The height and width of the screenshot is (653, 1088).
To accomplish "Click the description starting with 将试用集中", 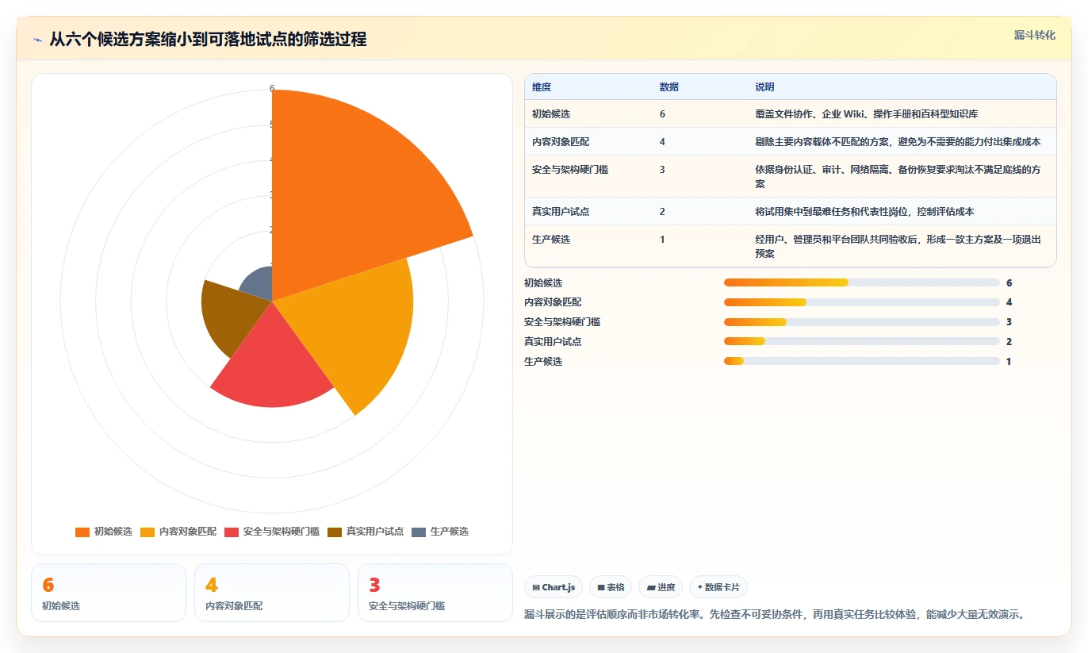I will [x=864, y=212].
